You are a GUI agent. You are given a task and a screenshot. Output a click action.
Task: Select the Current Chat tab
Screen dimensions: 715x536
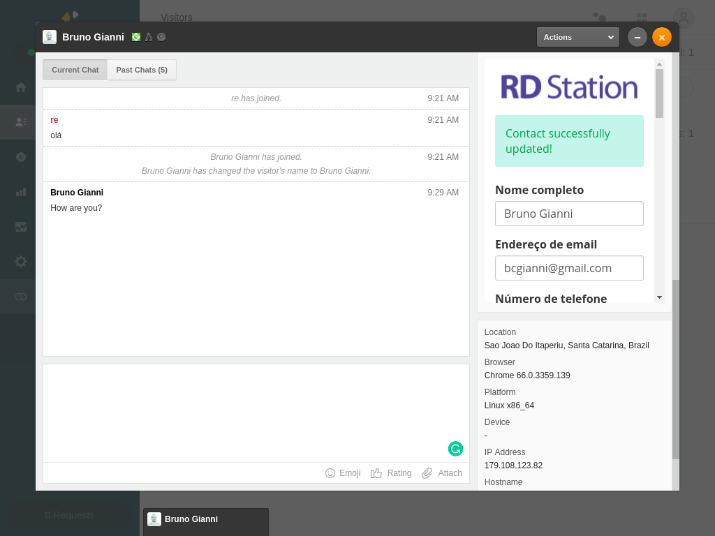click(x=75, y=70)
